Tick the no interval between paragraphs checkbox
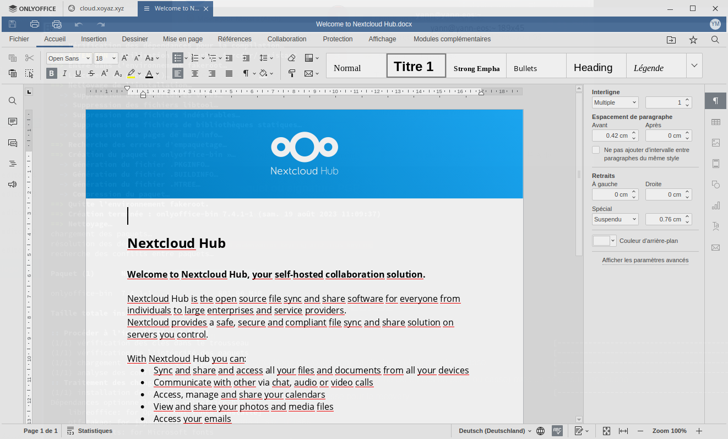 pyautogui.click(x=596, y=150)
